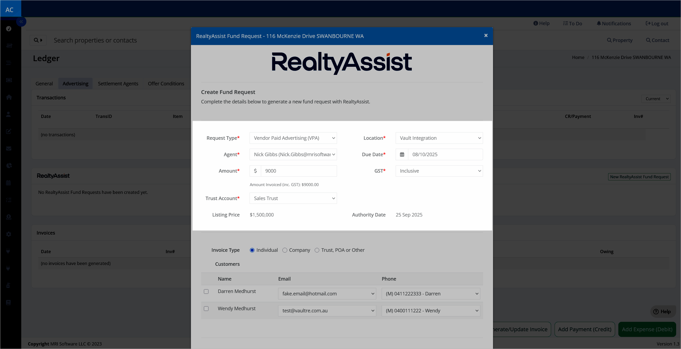
Task: Click New RealtyAssist Fund Request button
Action: coord(639,177)
